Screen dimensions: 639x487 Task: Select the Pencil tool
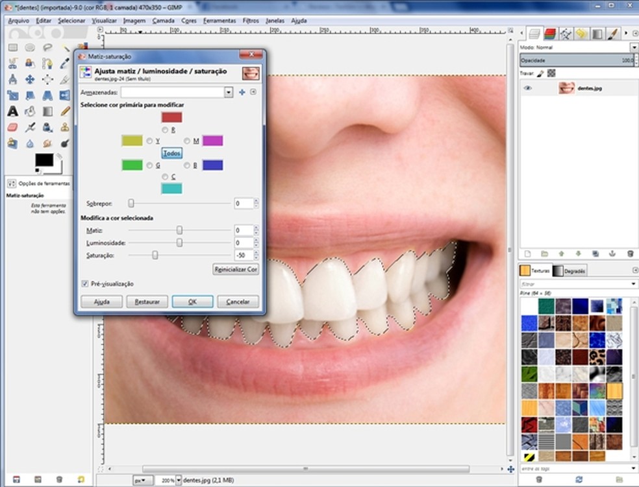(x=65, y=111)
